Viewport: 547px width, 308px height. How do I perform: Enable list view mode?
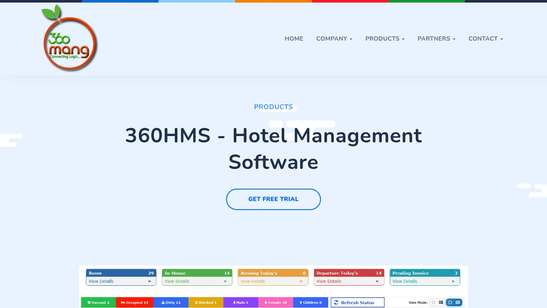[x=441, y=302]
